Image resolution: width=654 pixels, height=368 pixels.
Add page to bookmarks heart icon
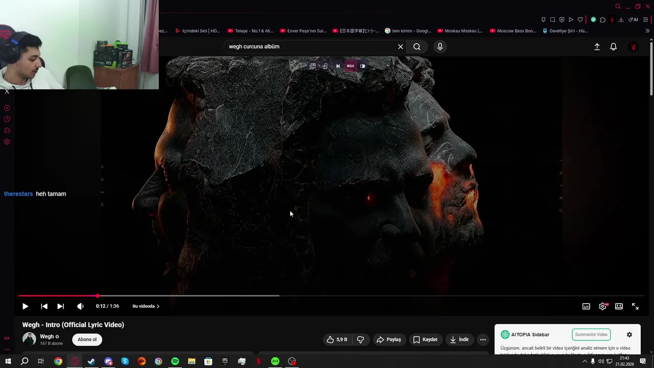click(x=580, y=19)
